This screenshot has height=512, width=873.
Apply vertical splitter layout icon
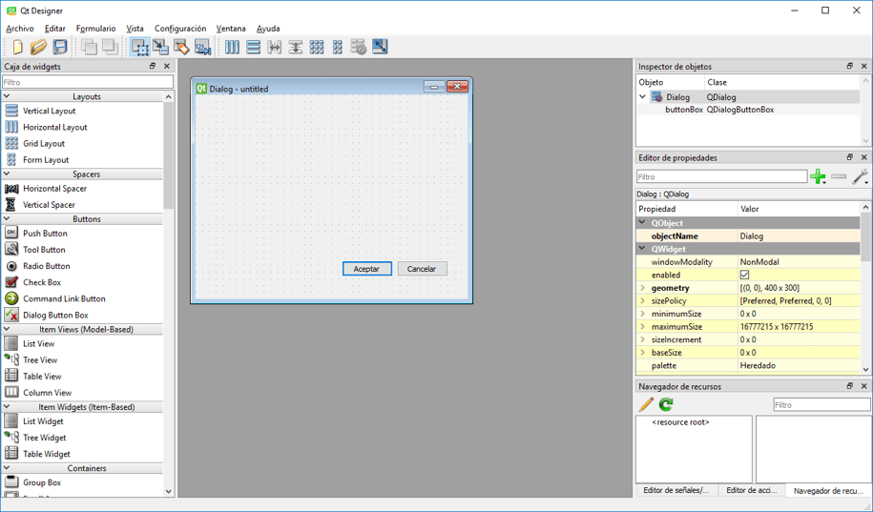click(x=296, y=48)
